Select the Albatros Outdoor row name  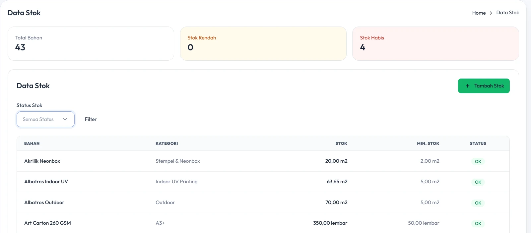pyautogui.click(x=44, y=203)
